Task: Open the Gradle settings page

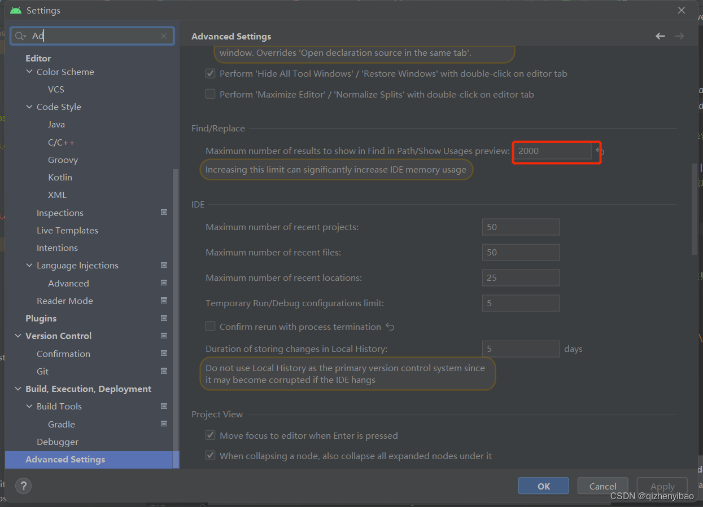Action: [61, 424]
